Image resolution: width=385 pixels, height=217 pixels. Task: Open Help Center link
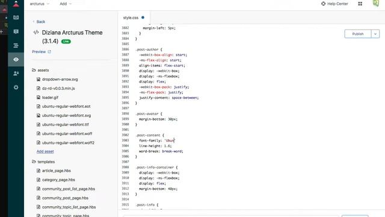point(334,4)
